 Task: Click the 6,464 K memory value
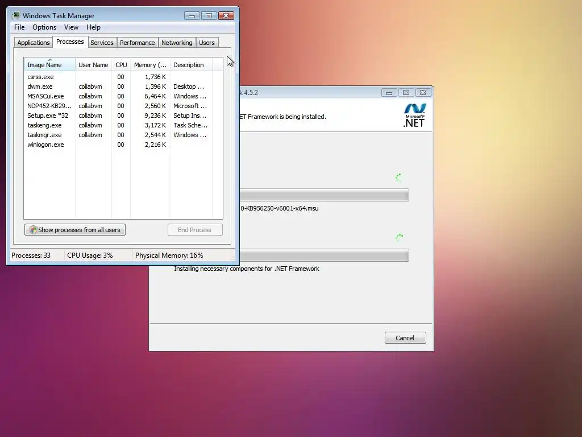tap(155, 96)
